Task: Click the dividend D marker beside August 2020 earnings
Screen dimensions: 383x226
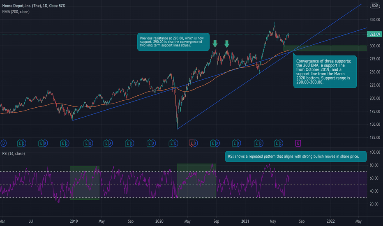Action: (217, 143)
